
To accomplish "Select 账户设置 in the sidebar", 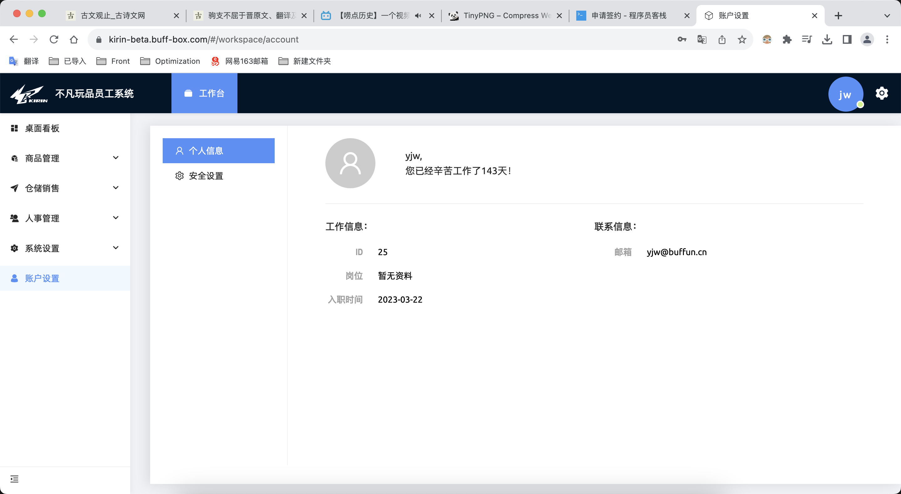I will [x=65, y=278].
